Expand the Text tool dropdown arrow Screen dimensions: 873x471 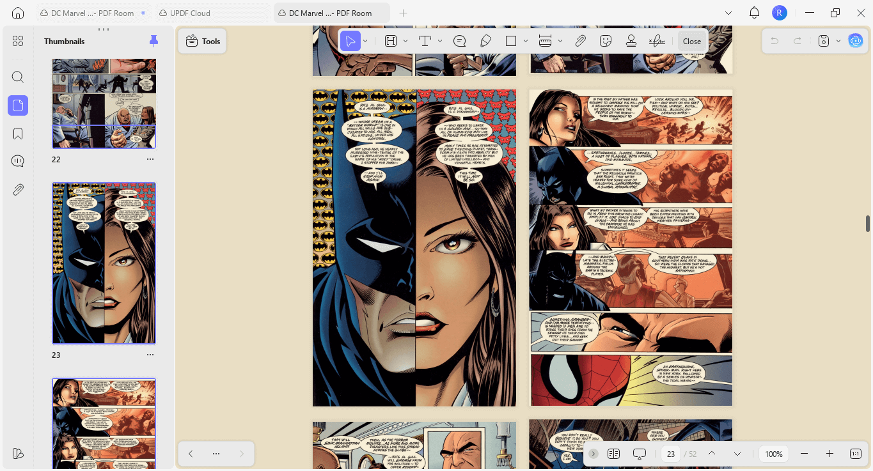coord(440,42)
